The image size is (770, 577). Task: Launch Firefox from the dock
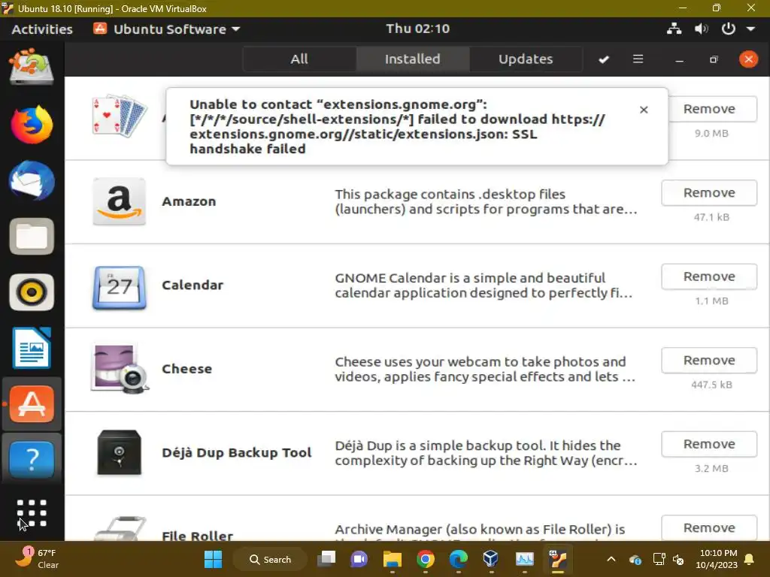tap(32, 125)
